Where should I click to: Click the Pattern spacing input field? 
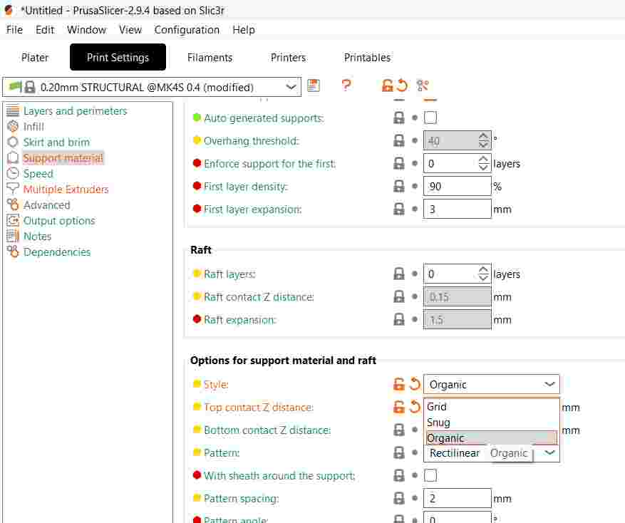pyautogui.click(x=457, y=499)
